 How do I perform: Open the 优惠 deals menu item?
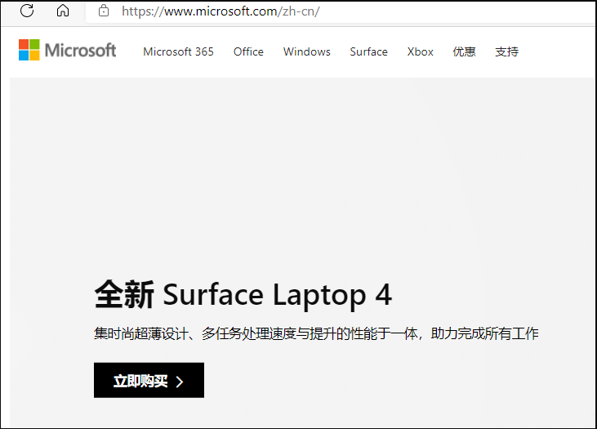coord(464,51)
